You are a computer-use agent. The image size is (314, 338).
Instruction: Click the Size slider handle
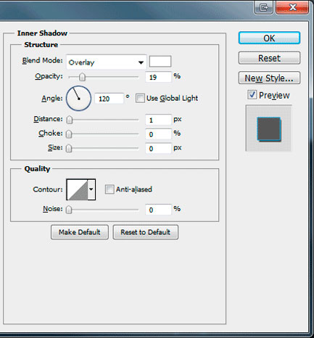(x=69, y=148)
